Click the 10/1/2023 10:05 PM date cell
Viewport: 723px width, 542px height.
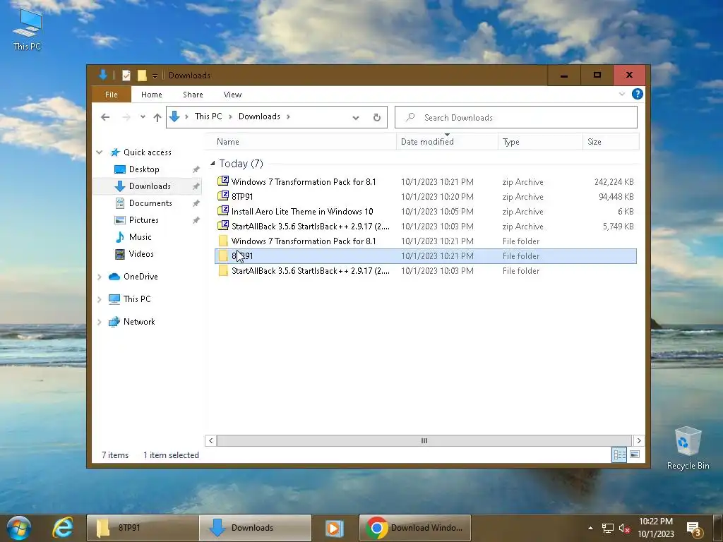437,212
